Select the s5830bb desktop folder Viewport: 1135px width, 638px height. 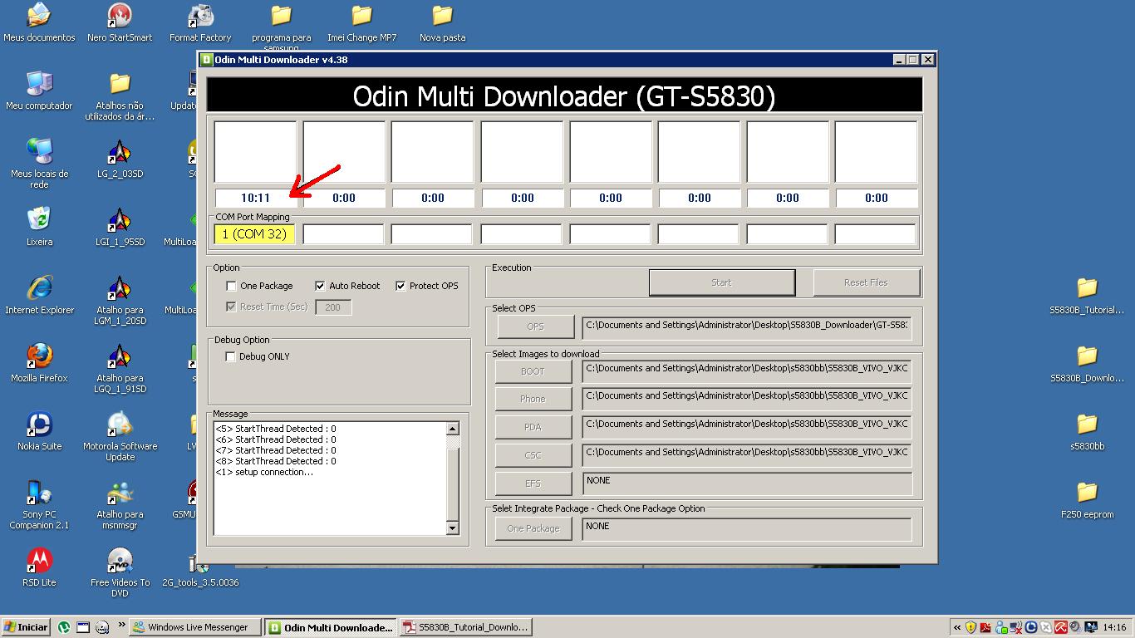coord(1087,432)
